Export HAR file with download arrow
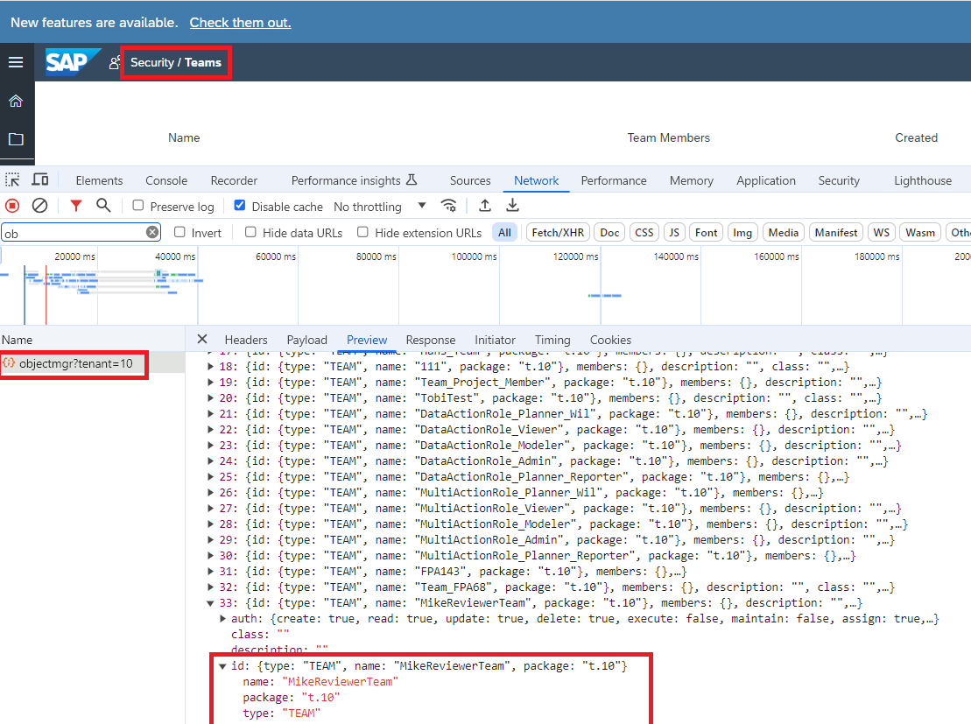The width and height of the screenshot is (971, 724). click(513, 206)
